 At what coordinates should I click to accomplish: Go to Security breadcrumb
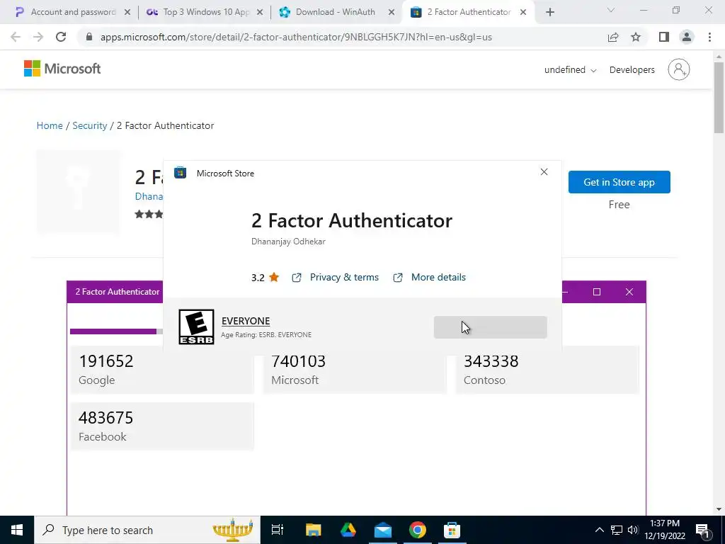click(90, 126)
